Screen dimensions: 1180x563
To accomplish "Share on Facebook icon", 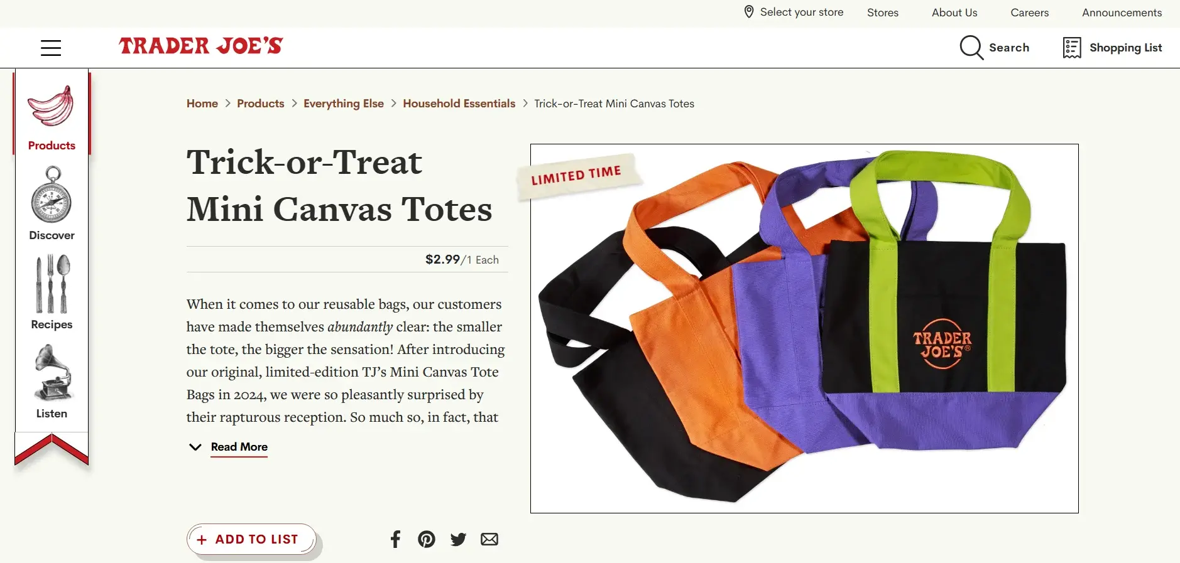I will pyautogui.click(x=395, y=539).
